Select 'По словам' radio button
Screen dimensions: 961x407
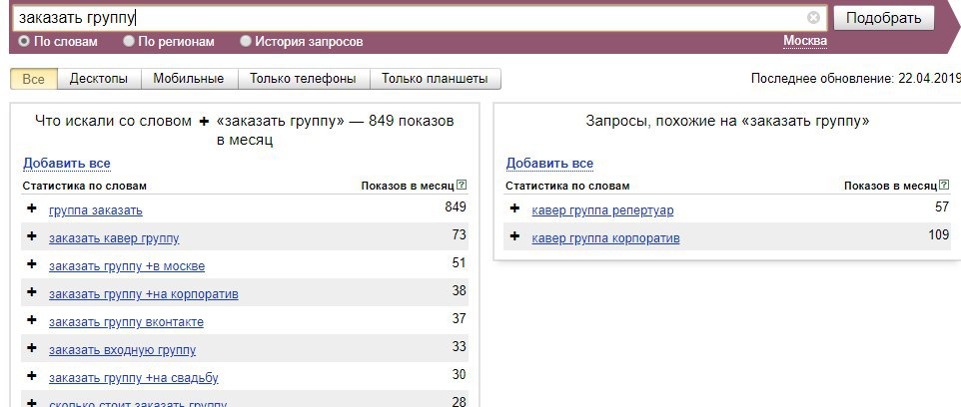pyautogui.click(x=24, y=42)
